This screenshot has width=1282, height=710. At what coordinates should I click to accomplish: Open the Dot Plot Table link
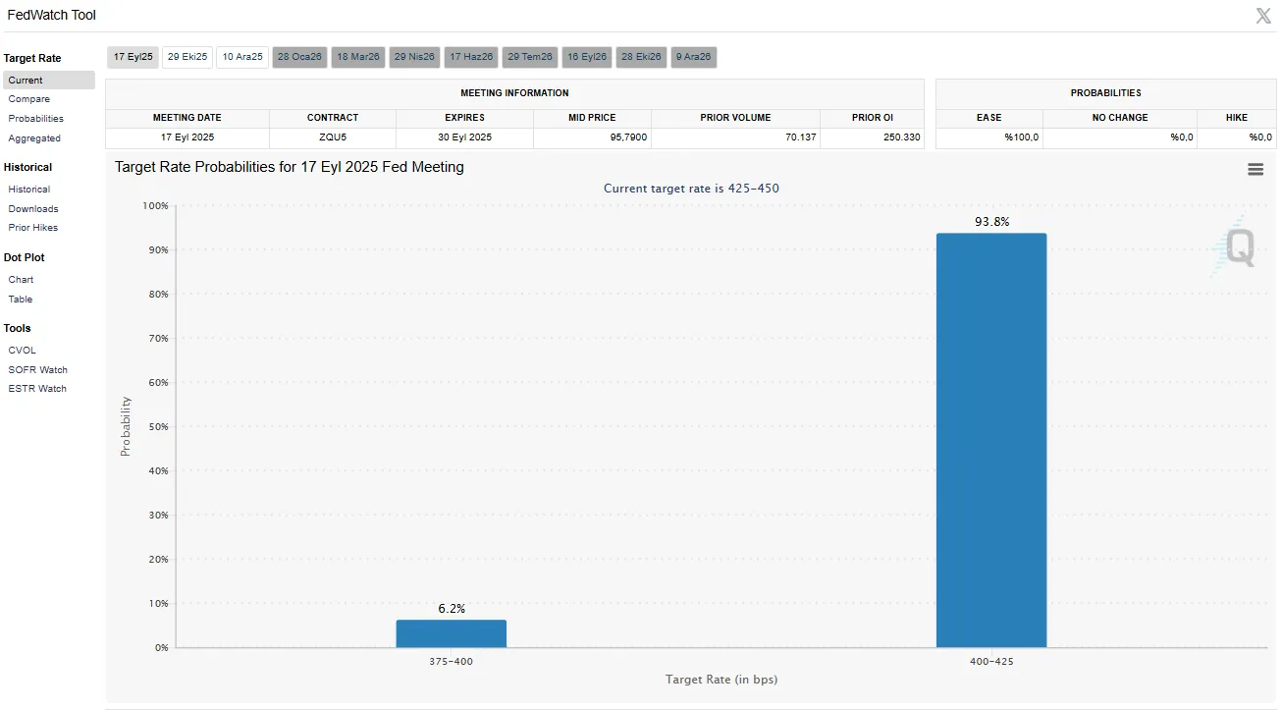pyautogui.click(x=21, y=300)
